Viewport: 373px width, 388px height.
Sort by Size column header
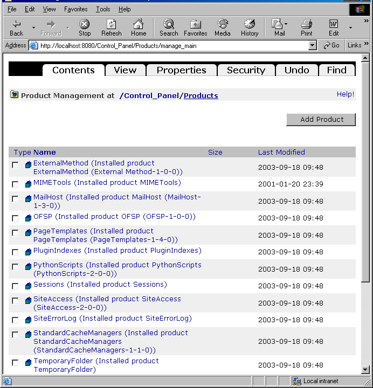coord(215,152)
